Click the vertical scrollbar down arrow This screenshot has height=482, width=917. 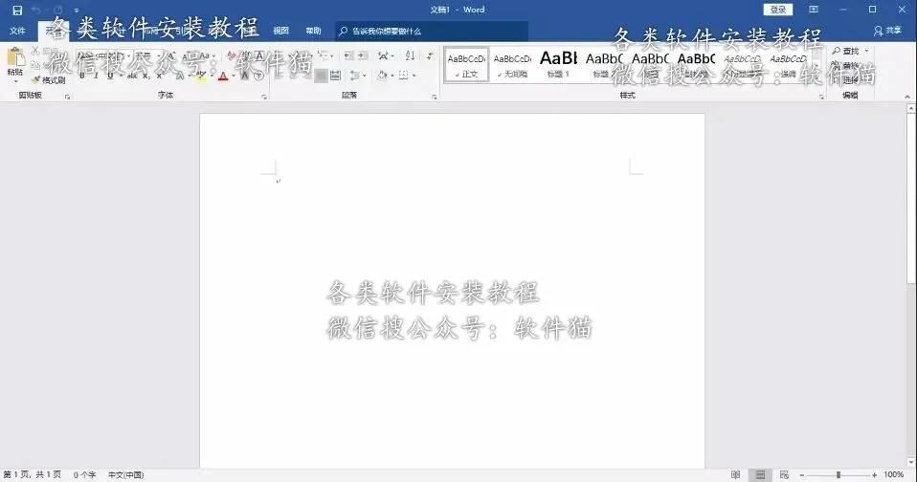911,462
